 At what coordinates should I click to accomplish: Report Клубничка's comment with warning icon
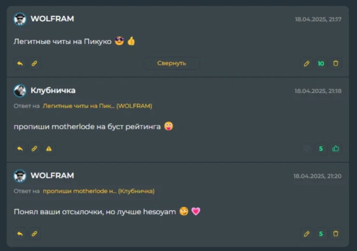(x=49, y=148)
